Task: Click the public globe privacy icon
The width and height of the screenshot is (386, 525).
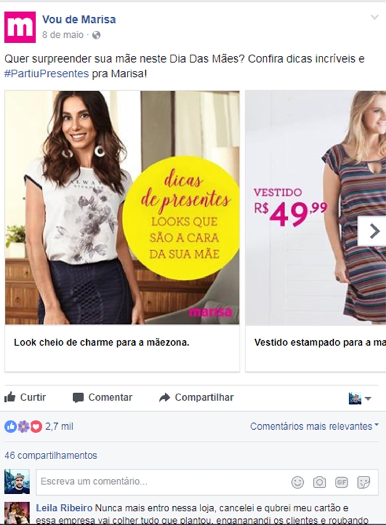Action: point(96,35)
